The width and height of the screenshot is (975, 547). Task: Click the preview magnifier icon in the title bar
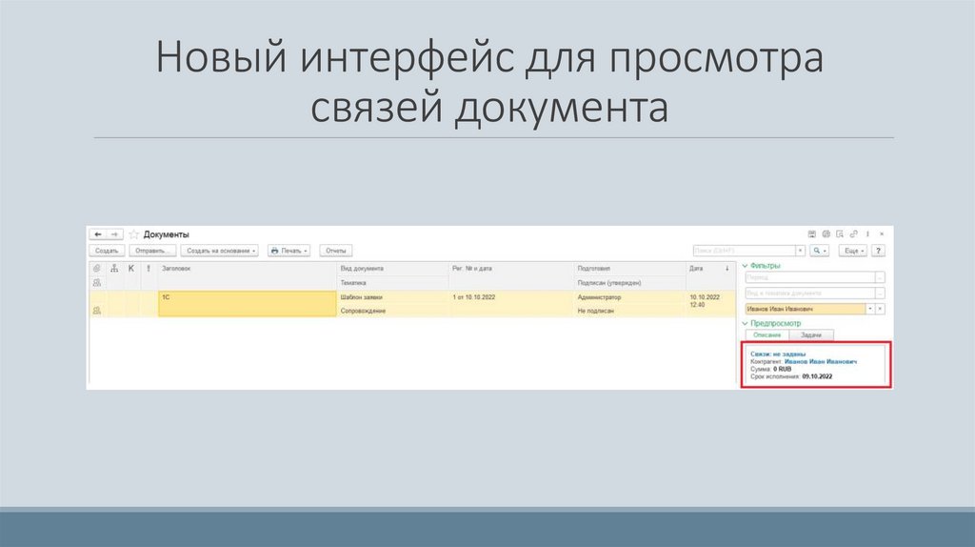point(840,234)
